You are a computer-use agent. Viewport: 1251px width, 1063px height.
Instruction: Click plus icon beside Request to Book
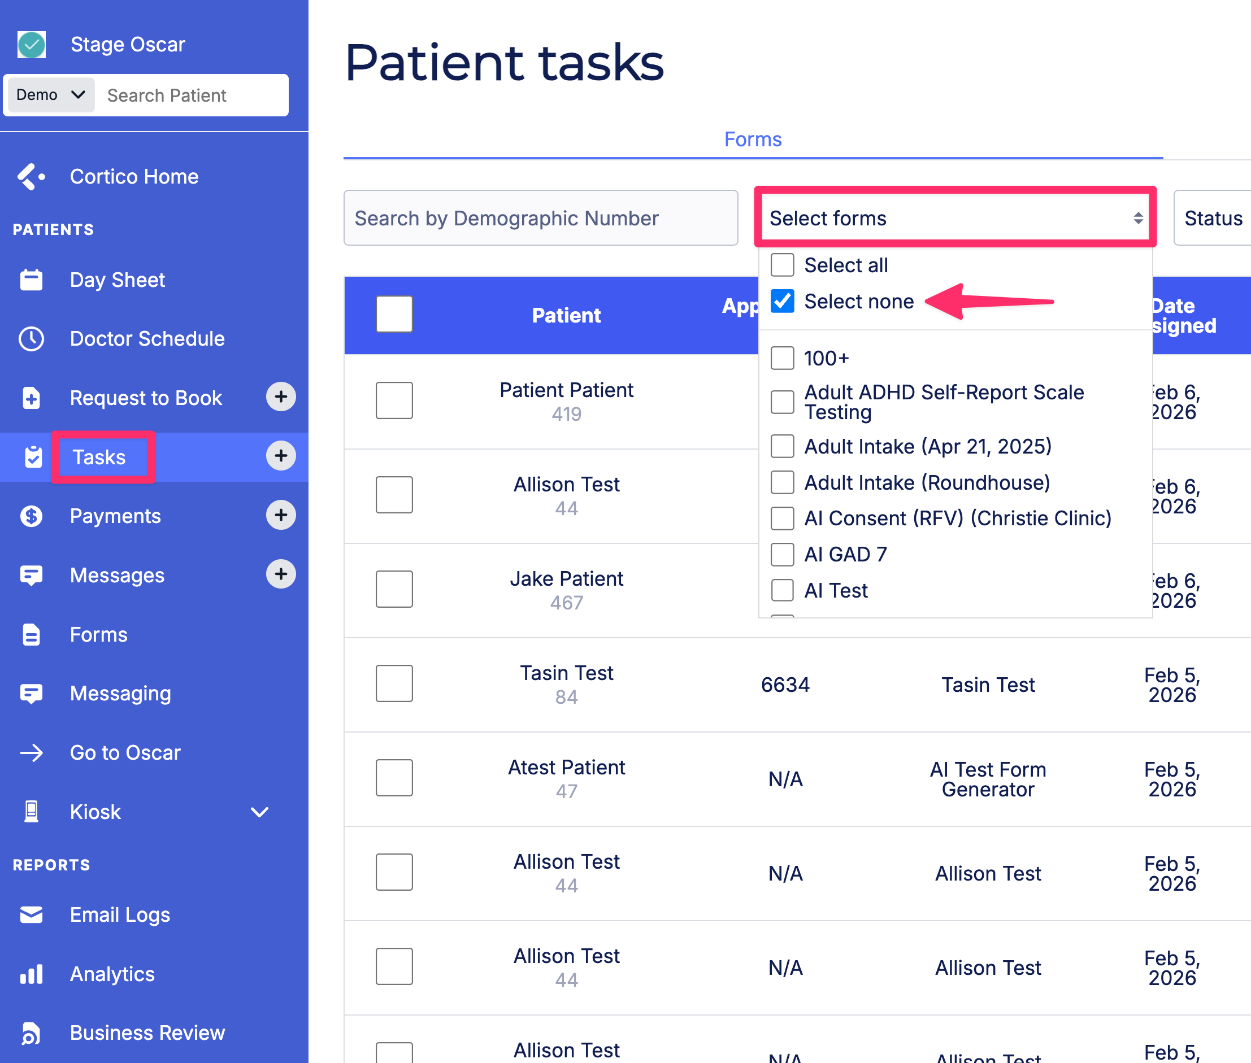[280, 397]
